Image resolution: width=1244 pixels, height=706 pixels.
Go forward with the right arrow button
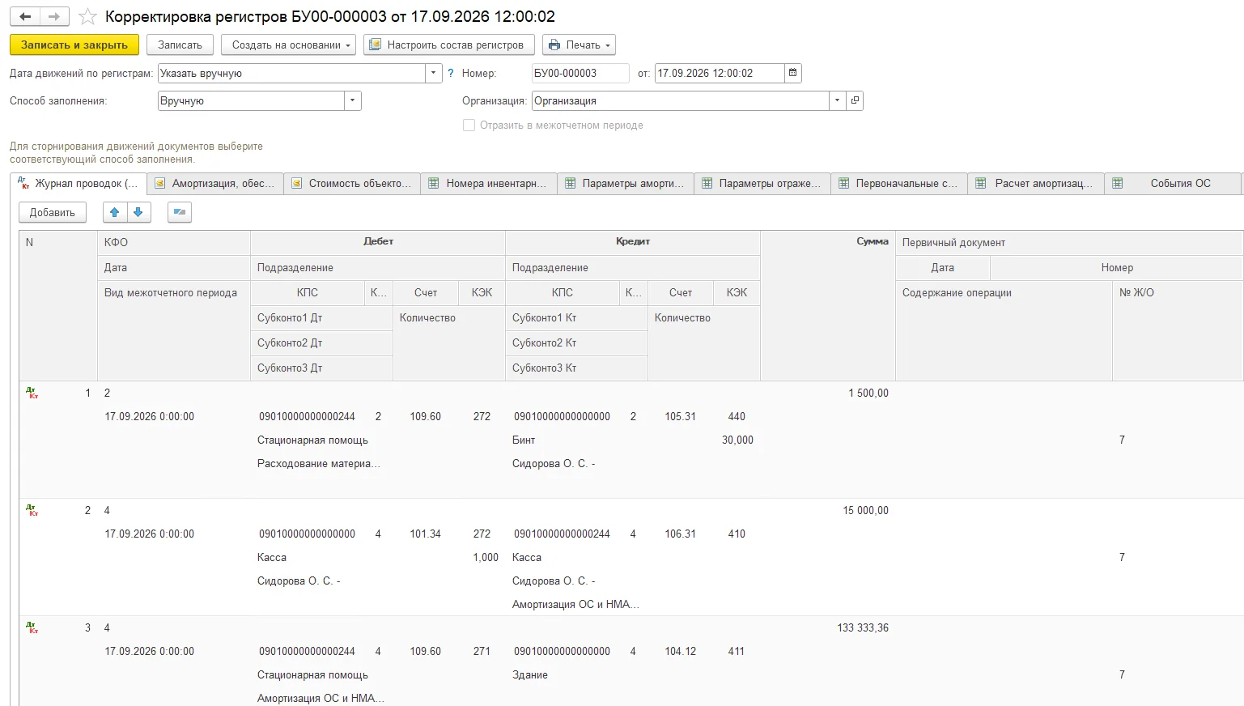(x=54, y=16)
